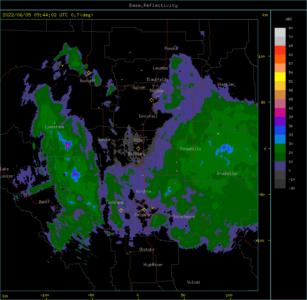Click the Cochrane label

[x=115, y=202]
